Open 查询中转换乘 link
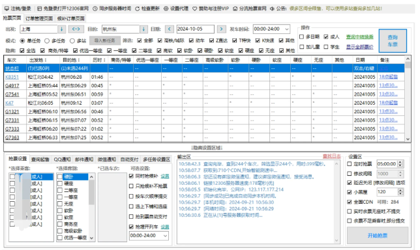This screenshot has height=250, width=420. (x=360, y=36)
